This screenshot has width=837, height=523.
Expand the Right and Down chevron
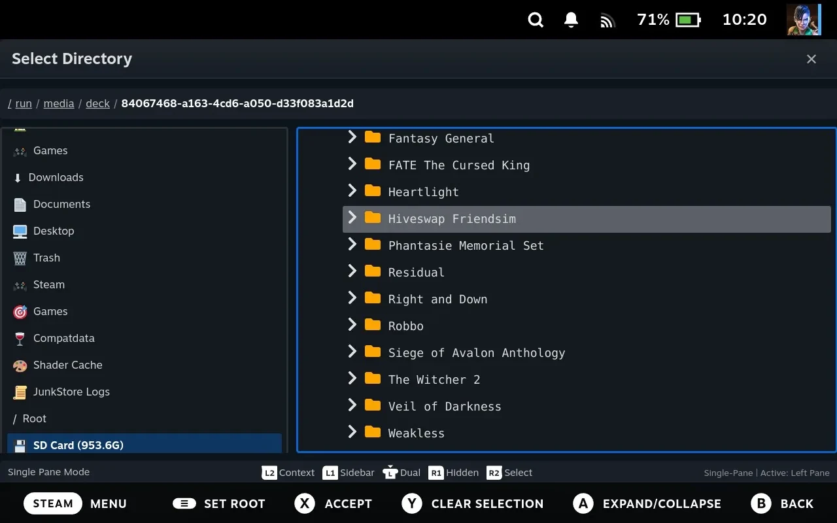[352, 297]
